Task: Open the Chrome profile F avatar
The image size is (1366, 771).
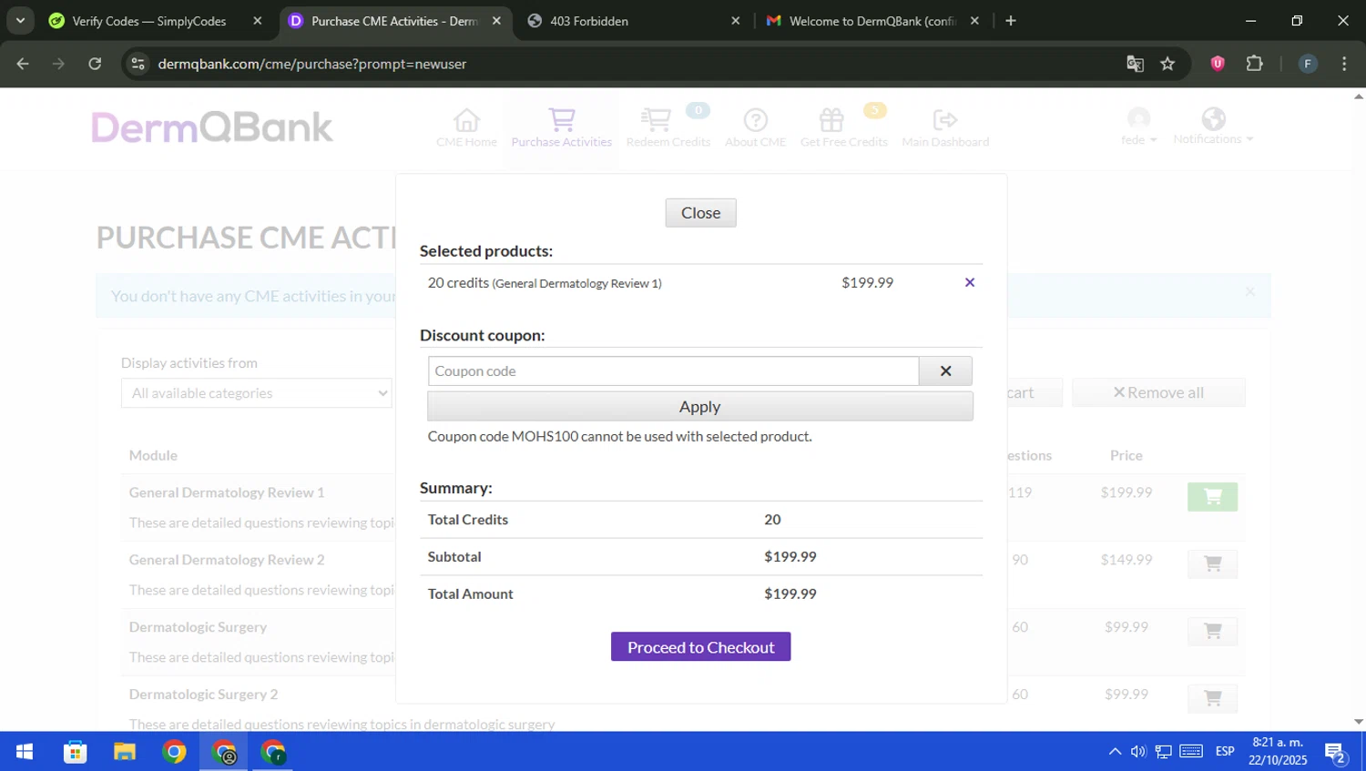Action: coord(1308,64)
